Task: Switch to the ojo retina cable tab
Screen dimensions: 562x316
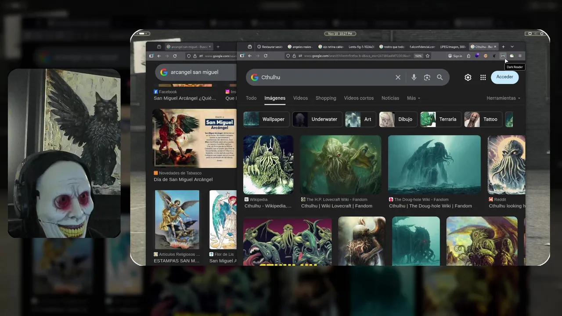Action: pos(331,47)
